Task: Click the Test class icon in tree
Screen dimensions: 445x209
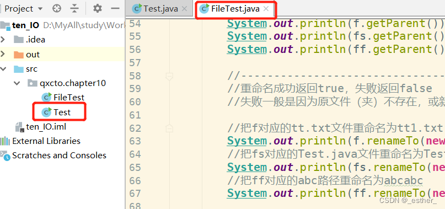Action: point(46,112)
